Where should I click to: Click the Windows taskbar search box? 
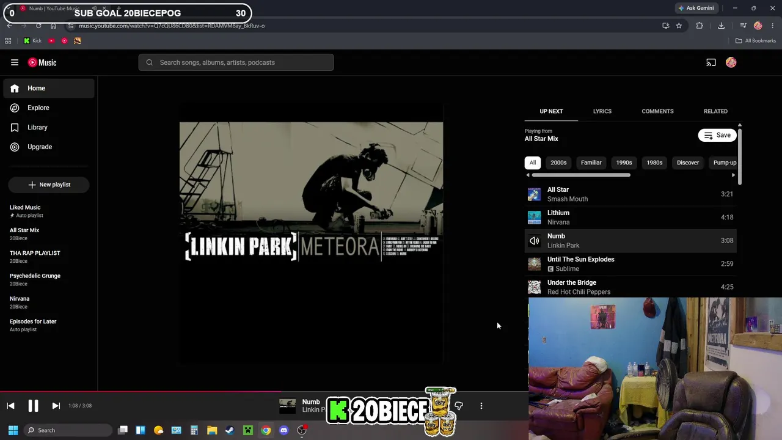(x=67, y=430)
